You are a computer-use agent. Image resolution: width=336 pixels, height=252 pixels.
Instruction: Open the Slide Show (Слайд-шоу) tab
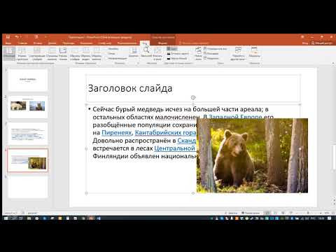(104, 43)
